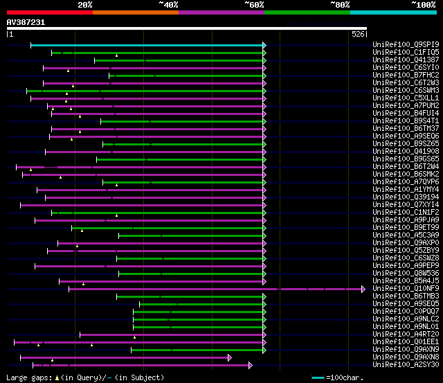Select the AV387231 query name
Screen dimensions: 443x383
26,22
